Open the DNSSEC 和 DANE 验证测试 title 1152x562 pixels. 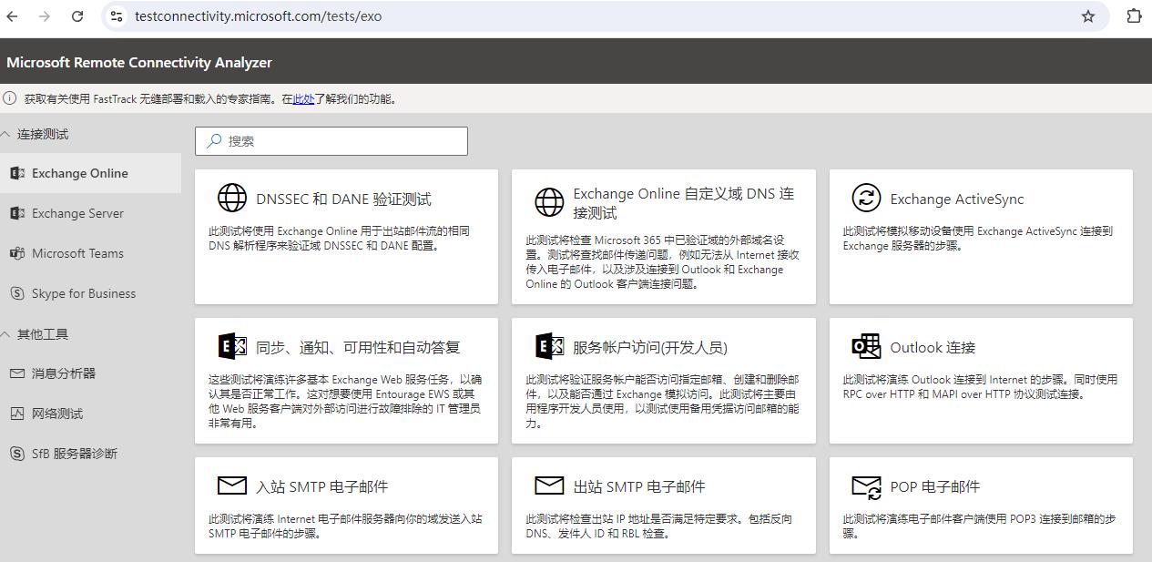[x=343, y=199]
